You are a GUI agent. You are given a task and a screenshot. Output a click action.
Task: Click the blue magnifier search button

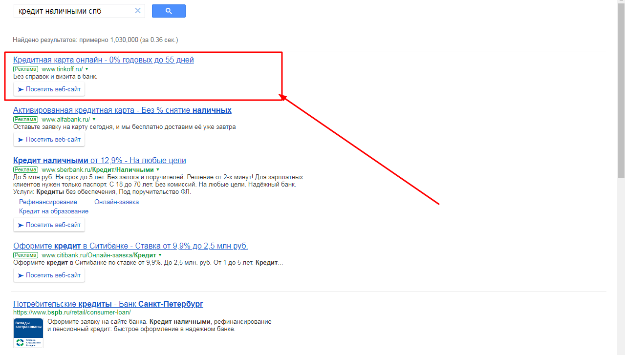pos(169,11)
